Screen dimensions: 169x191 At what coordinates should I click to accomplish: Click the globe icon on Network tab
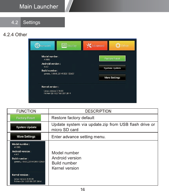click(x=37, y=46)
